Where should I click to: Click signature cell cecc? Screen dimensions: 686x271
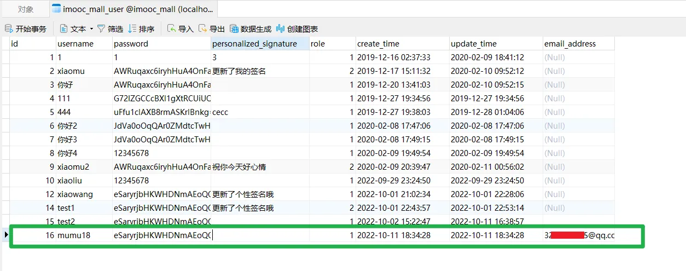[260, 112]
